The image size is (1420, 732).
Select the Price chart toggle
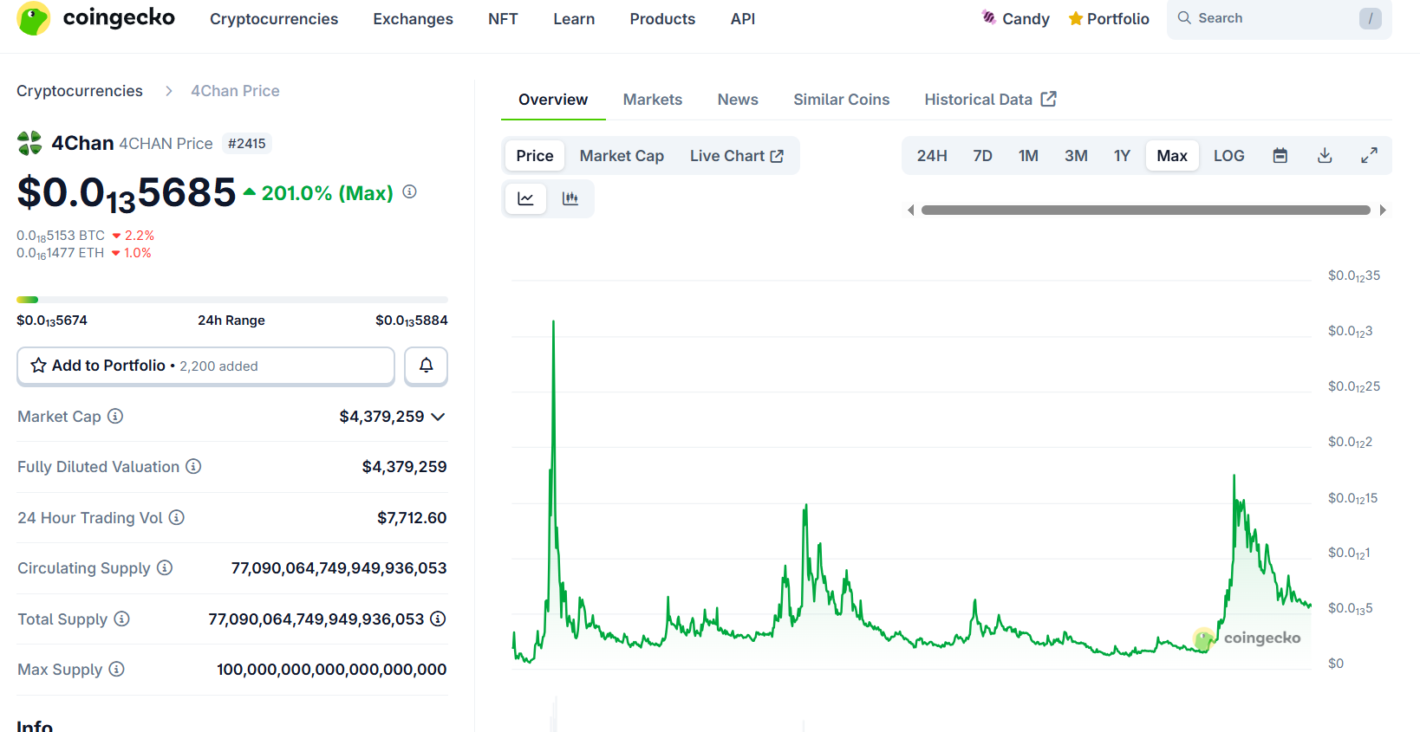click(535, 156)
